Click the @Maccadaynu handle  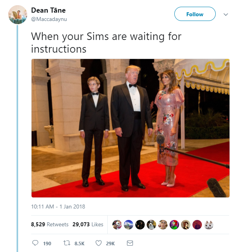(x=49, y=19)
